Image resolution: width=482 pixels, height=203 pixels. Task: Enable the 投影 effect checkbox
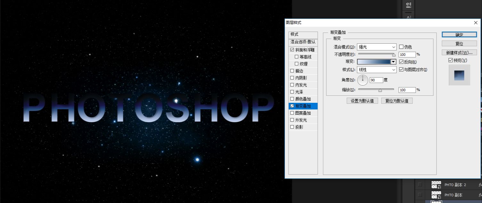click(292, 127)
